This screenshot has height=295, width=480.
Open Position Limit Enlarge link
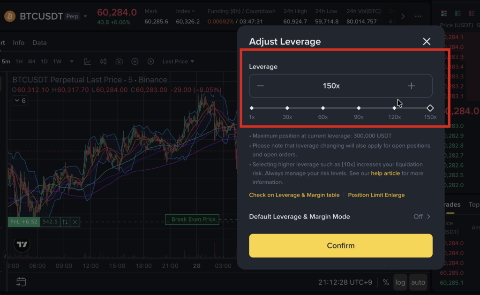[376, 195]
